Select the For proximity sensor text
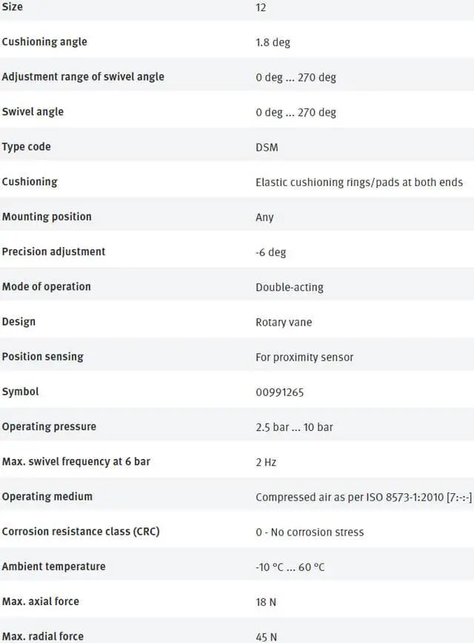The height and width of the screenshot is (643, 474). 304,357
